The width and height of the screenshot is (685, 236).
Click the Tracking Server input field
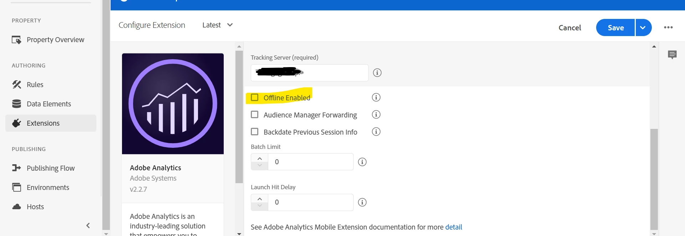(309, 73)
